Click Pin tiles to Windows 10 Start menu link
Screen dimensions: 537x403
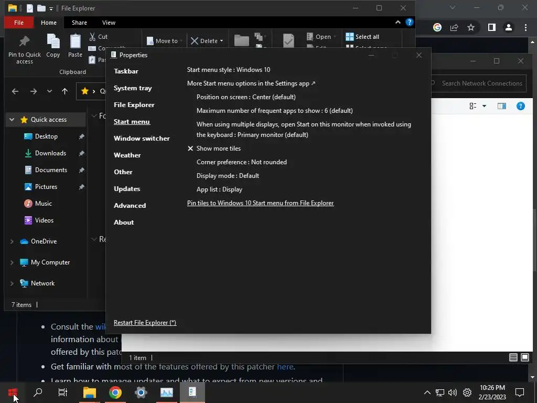click(x=260, y=203)
